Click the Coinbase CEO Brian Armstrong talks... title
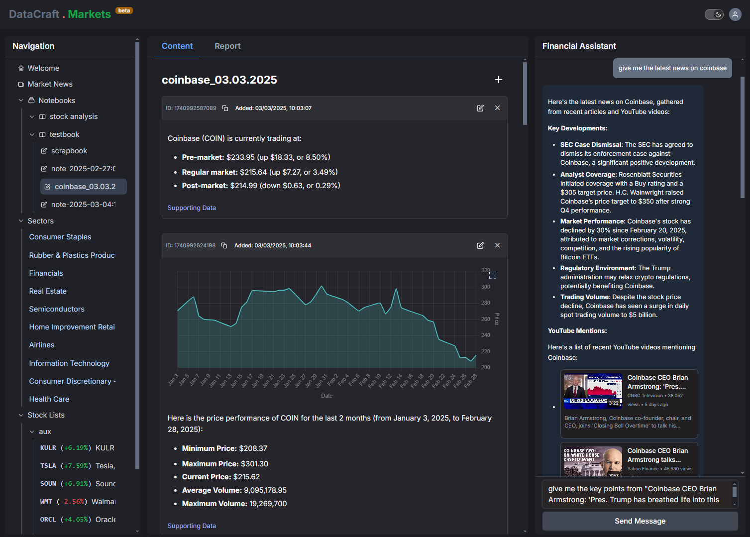 point(657,455)
